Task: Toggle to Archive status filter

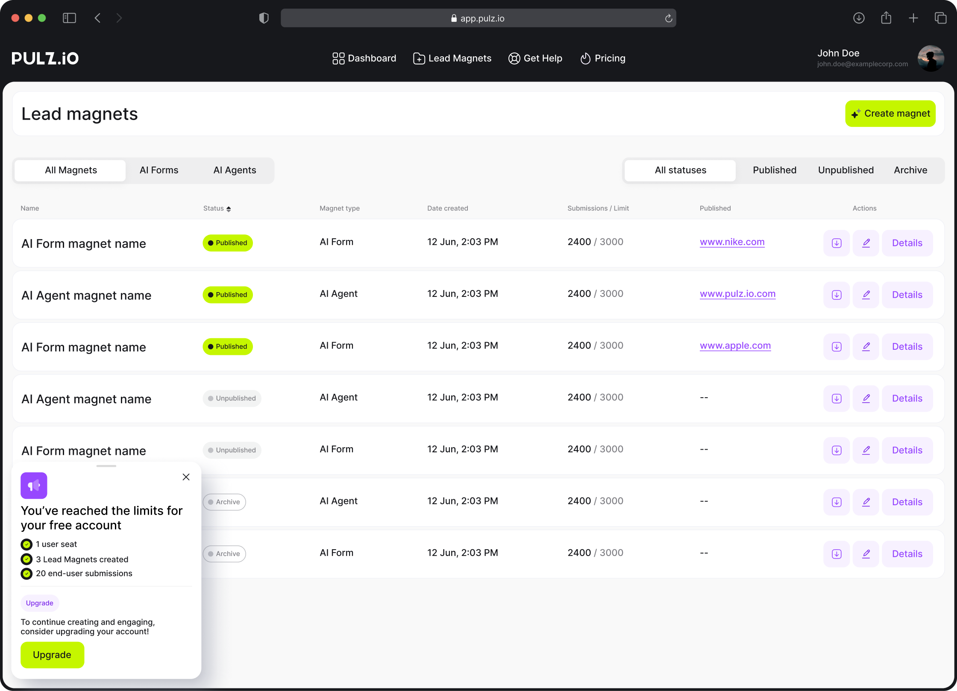Action: coord(910,170)
